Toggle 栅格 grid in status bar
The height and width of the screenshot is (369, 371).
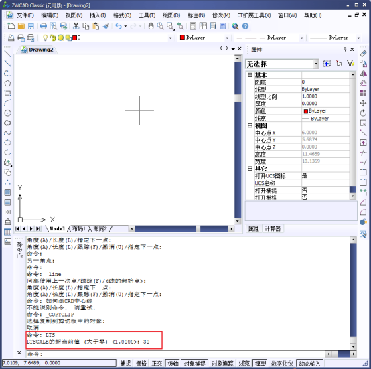point(141,363)
